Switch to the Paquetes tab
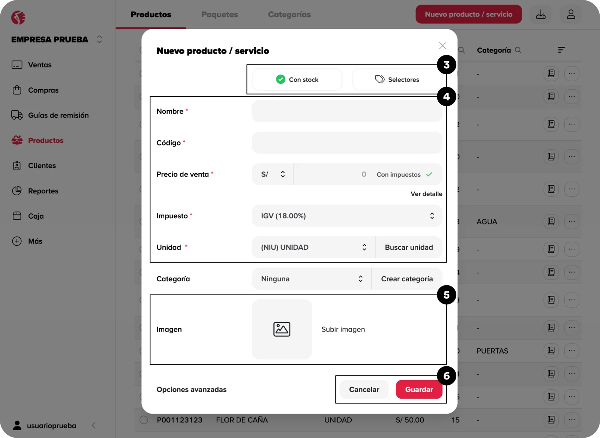This screenshot has height=438, width=600. [x=219, y=15]
